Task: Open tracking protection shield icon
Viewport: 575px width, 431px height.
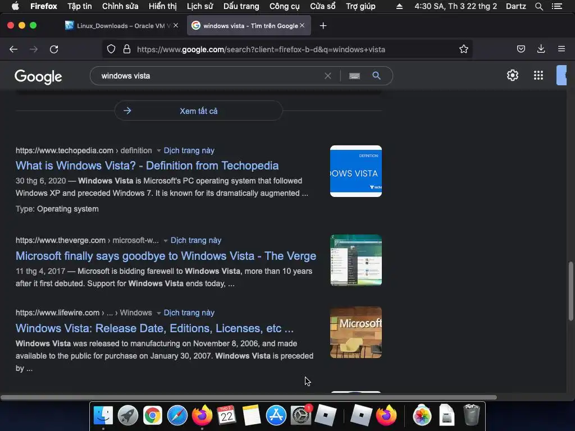Action: pyautogui.click(x=111, y=49)
